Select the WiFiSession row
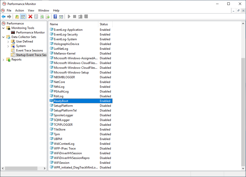 tap(81, 163)
